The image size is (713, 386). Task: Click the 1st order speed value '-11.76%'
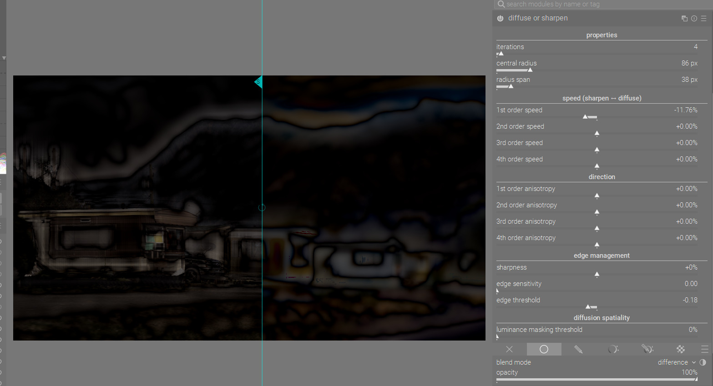[x=686, y=110]
